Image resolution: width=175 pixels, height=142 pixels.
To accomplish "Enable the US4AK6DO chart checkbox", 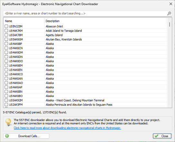I will pyautogui.click(x=6, y=61).
